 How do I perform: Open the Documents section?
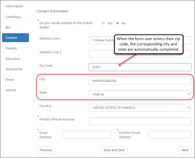point(14,69)
